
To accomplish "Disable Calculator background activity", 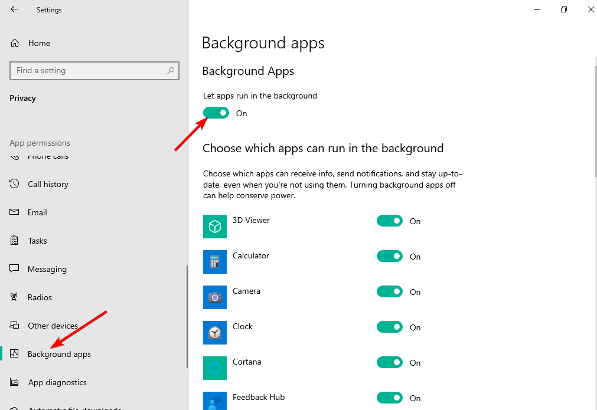I will pos(389,256).
